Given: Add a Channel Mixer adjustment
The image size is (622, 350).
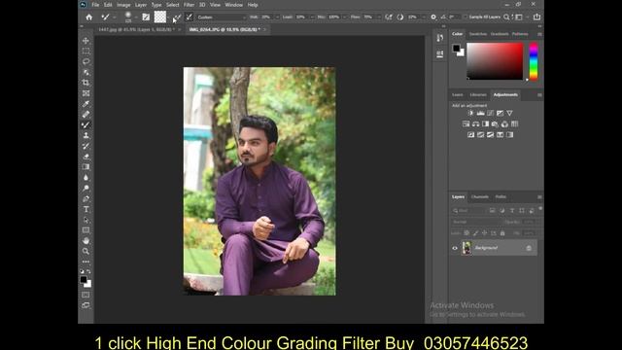Looking at the screenshot, I should [504, 123].
